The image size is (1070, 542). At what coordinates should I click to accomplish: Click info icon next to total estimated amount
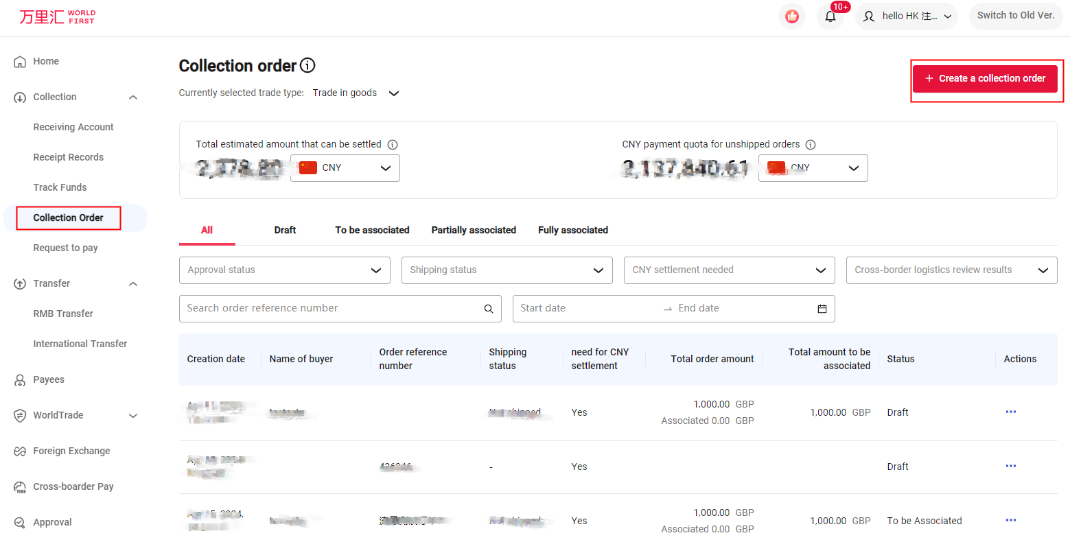(393, 145)
